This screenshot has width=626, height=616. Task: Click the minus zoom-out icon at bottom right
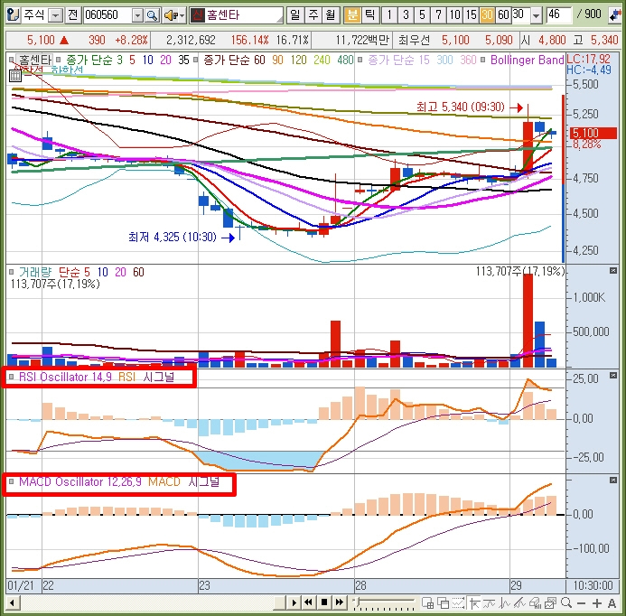[581, 602]
